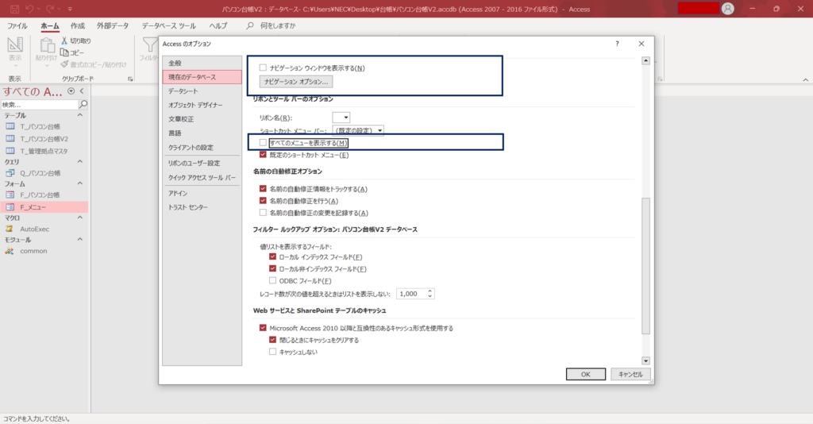The width and height of the screenshot is (813, 424).
Task: Click the options dialog help question mark
Action: pyautogui.click(x=617, y=44)
